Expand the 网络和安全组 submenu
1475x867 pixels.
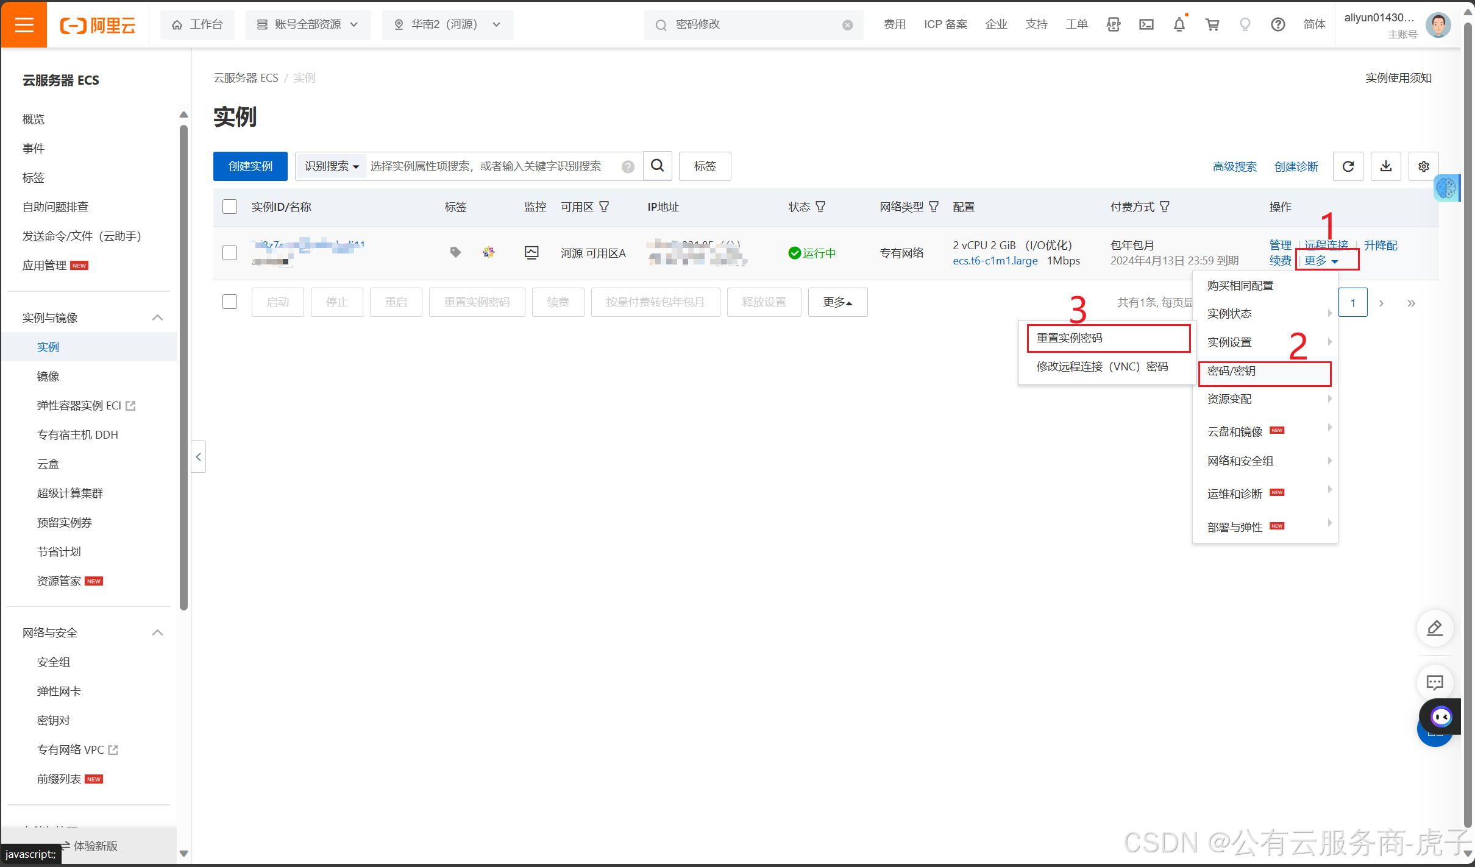[x=1265, y=461]
